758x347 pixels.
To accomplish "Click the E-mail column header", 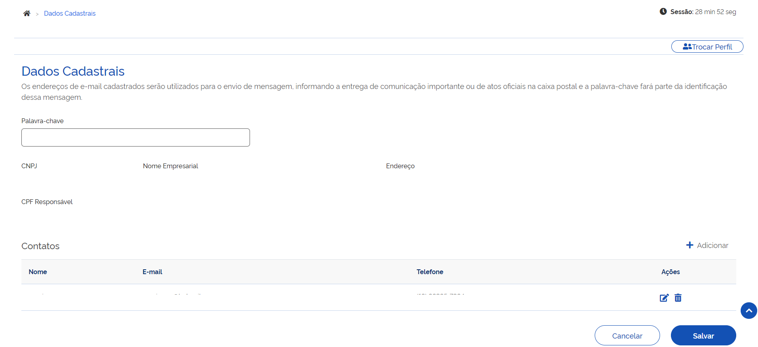I will (152, 272).
